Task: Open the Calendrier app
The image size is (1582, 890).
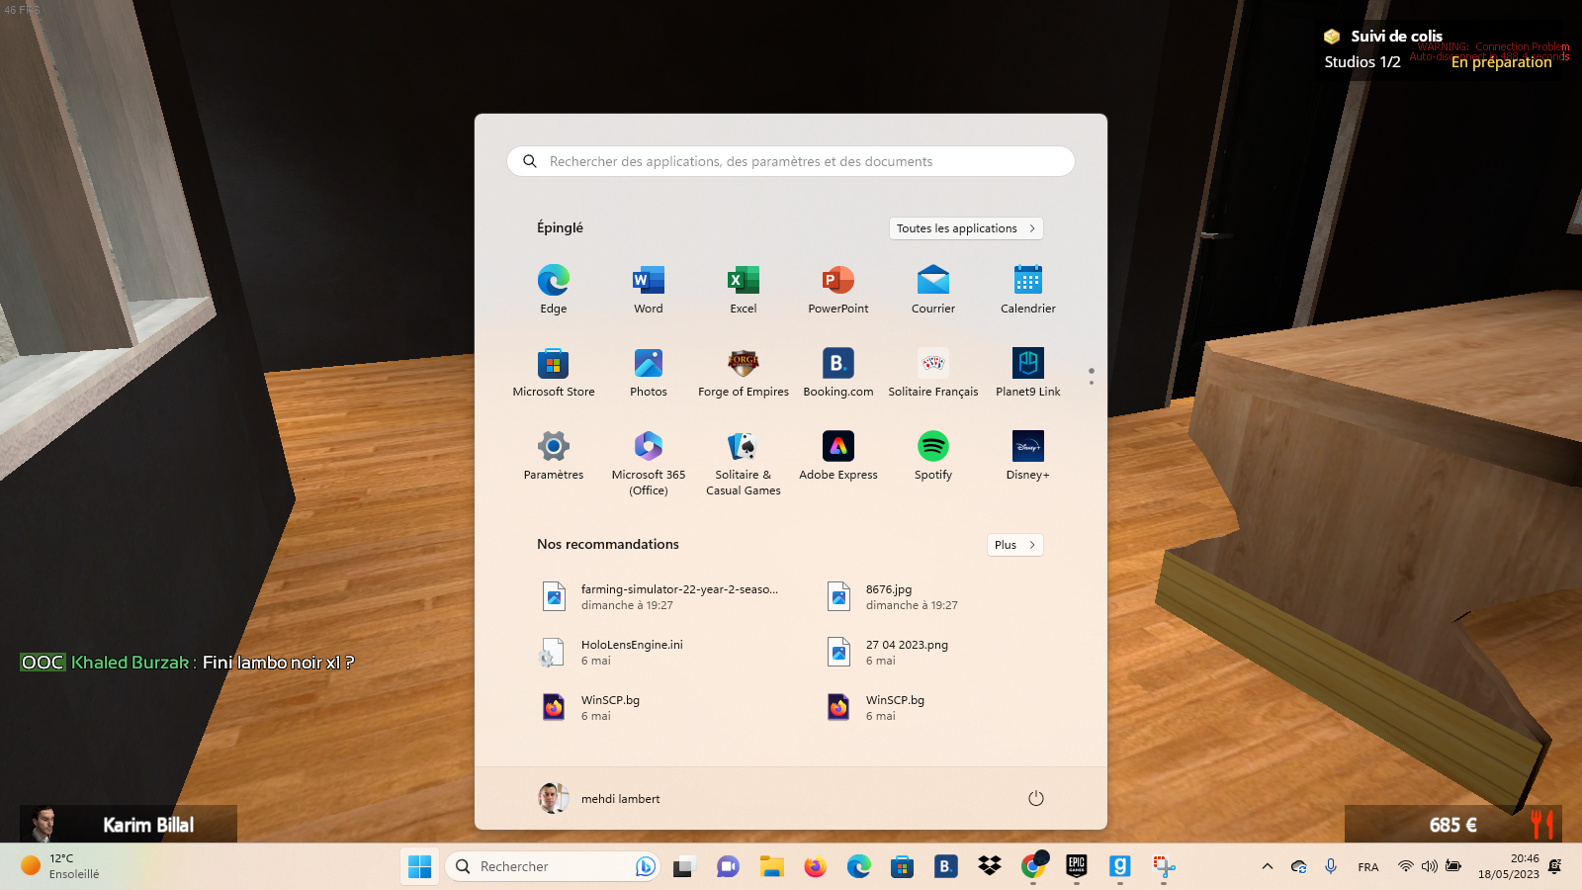Action: [1028, 282]
